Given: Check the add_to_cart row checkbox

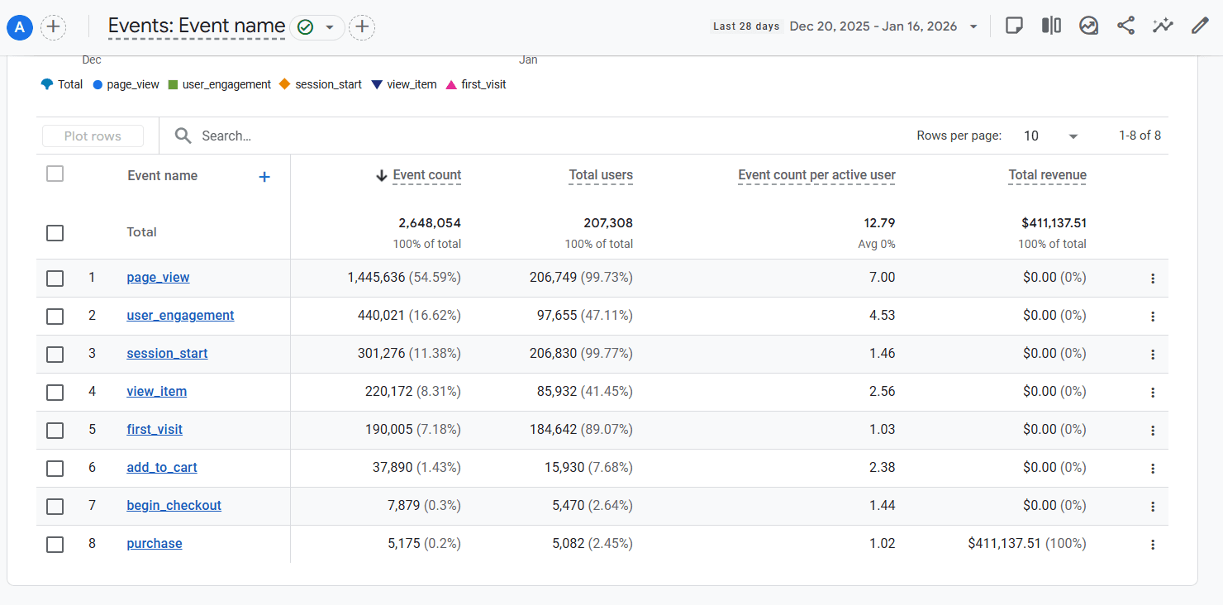Looking at the screenshot, I should click(x=55, y=469).
